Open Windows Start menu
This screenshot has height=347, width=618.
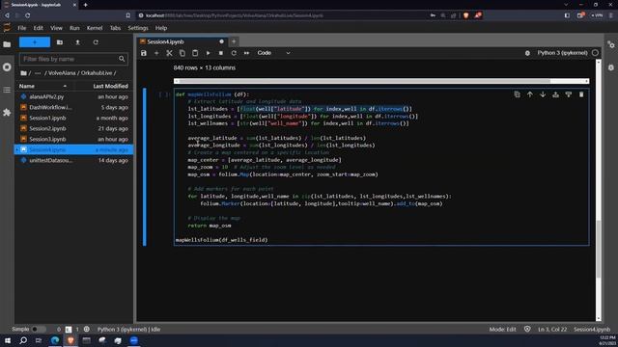coord(8,340)
